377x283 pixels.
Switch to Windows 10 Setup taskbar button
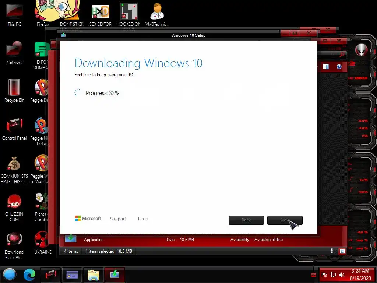115,275
